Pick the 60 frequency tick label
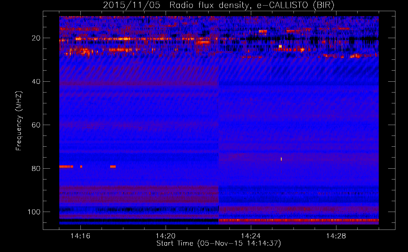The image size is (408, 252). pyautogui.click(x=36, y=125)
